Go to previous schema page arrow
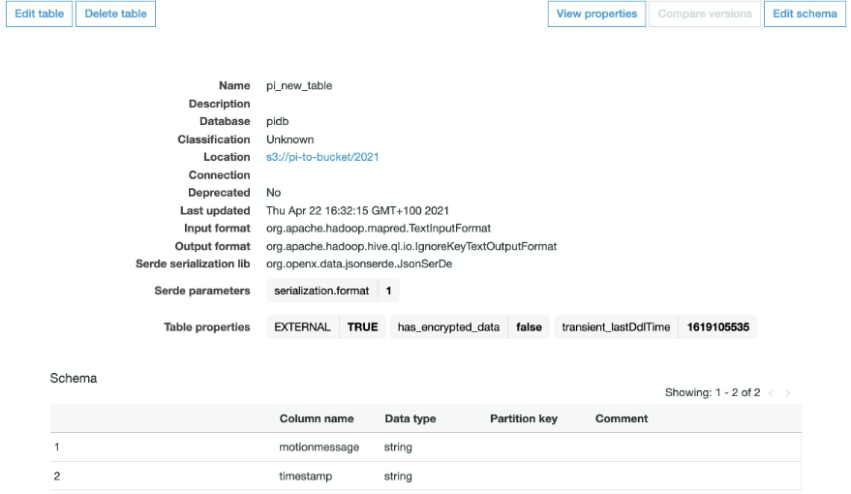 pos(771,392)
